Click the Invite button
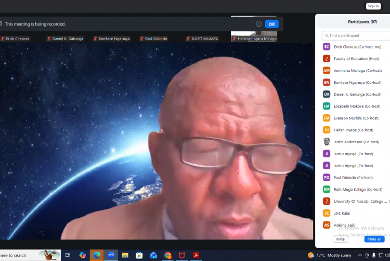Viewport: 390px width, 261px height. pyautogui.click(x=340, y=239)
